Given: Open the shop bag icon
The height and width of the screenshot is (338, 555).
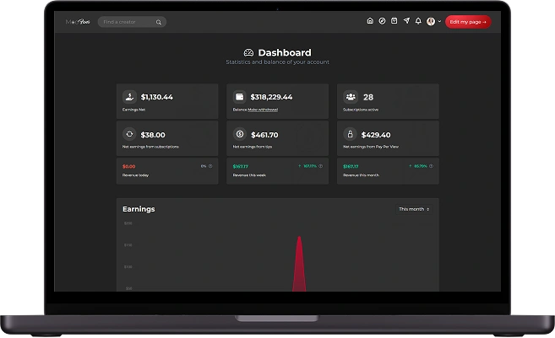Looking at the screenshot, I should [394, 21].
